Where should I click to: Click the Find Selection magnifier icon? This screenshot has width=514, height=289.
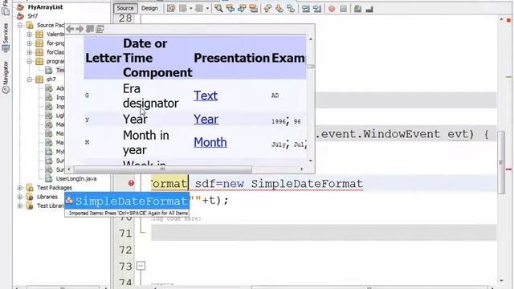pyautogui.click(x=218, y=9)
